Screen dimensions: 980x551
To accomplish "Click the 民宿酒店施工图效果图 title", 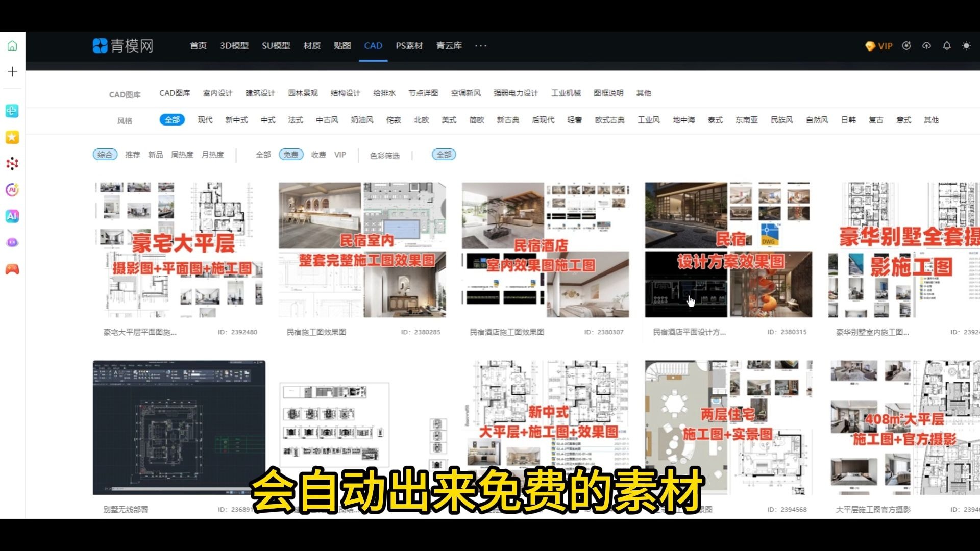I will (x=507, y=332).
